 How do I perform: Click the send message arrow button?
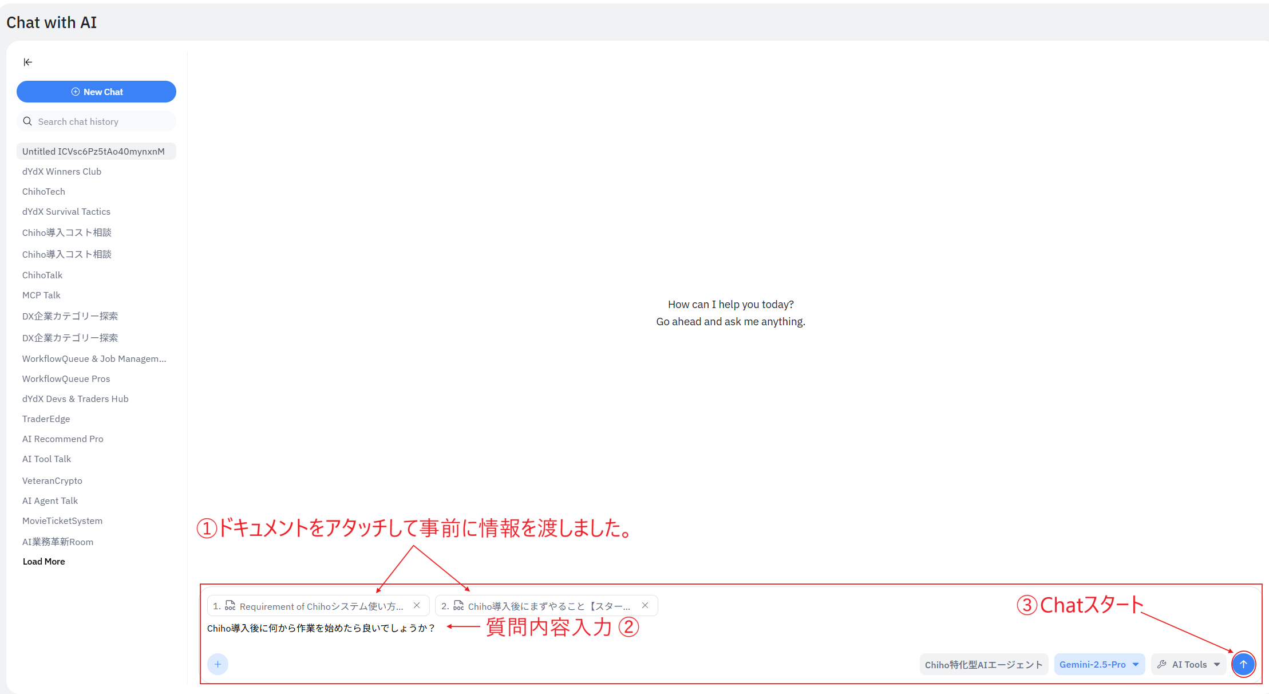pos(1243,664)
